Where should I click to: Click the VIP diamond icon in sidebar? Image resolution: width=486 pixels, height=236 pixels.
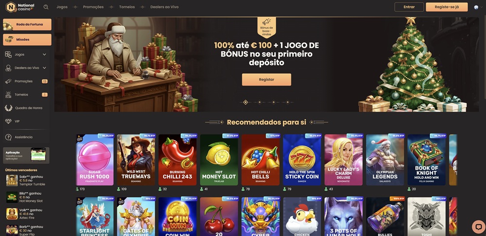[8, 121]
